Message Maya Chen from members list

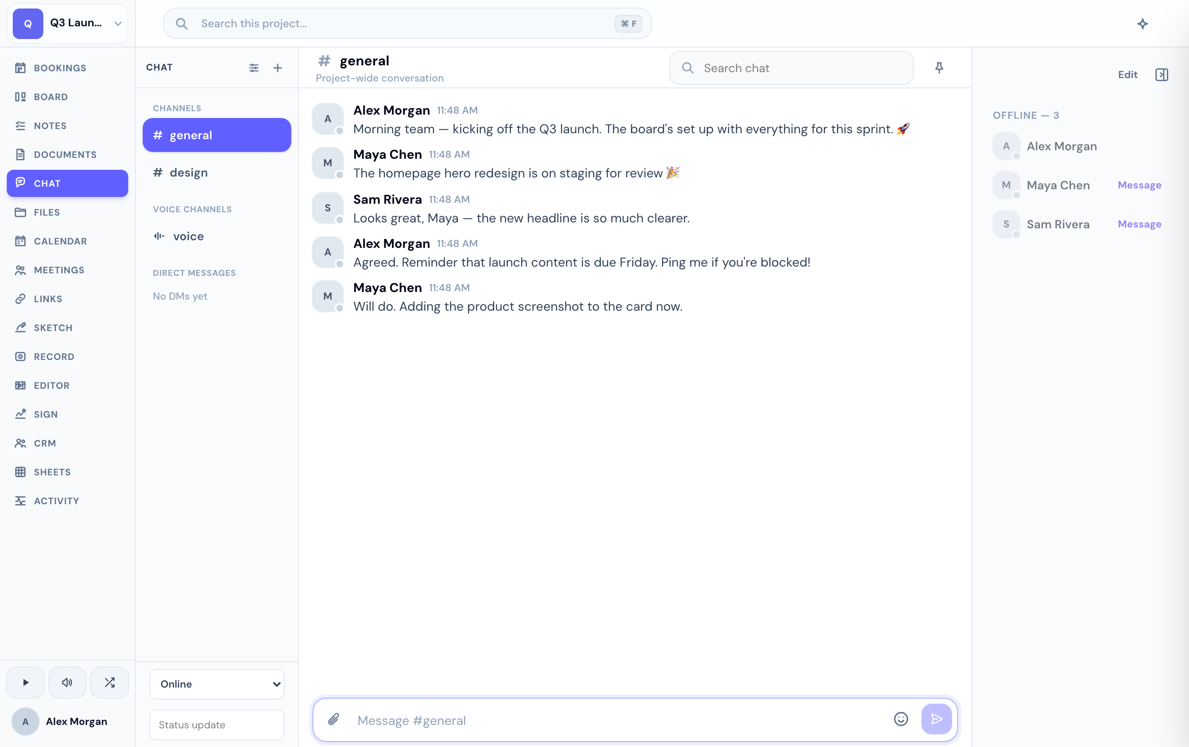click(1140, 185)
